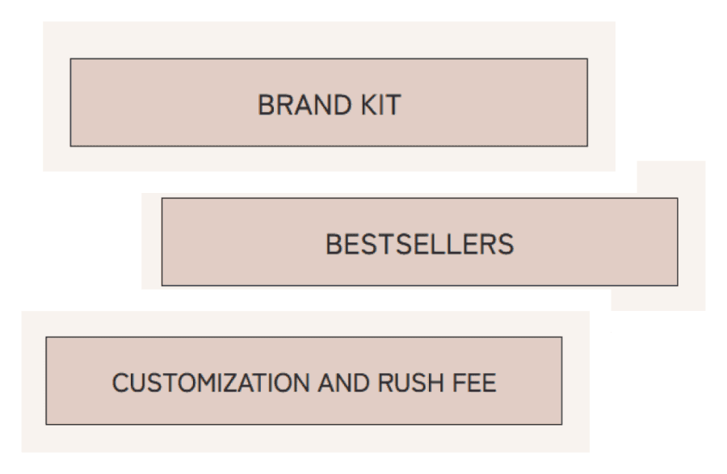The height and width of the screenshot is (474, 727).
Task: Navigate to Brand Kit
Action: (x=329, y=103)
